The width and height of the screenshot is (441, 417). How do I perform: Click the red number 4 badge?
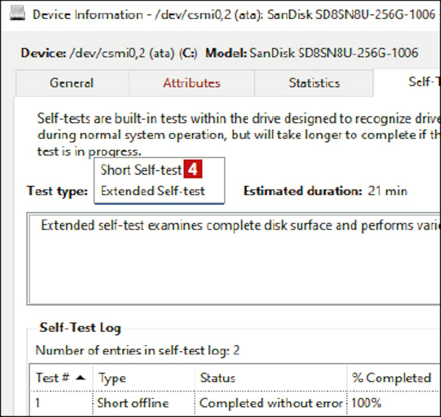click(x=193, y=169)
